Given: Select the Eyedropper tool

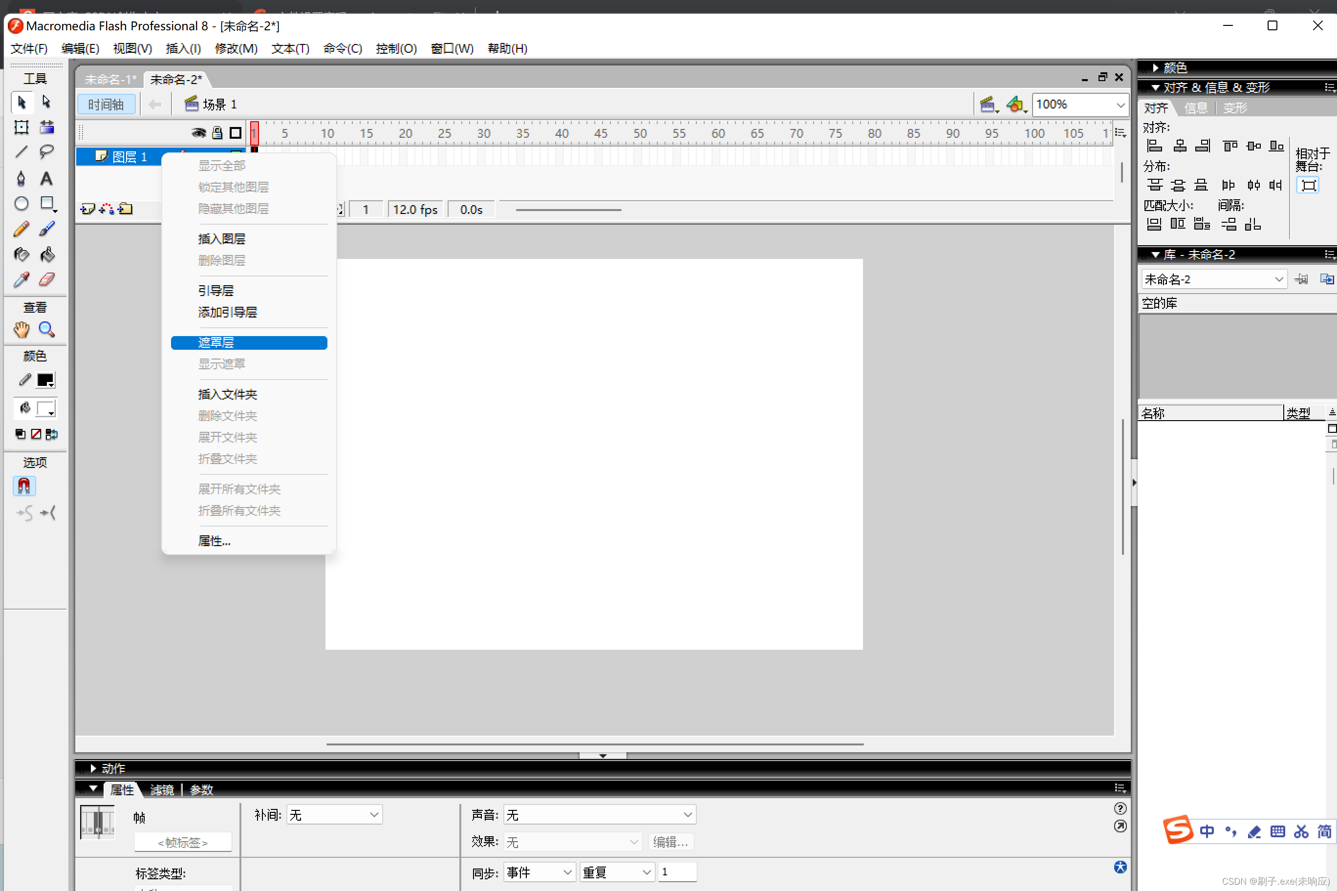Looking at the screenshot, I should (x=22, y=279).
